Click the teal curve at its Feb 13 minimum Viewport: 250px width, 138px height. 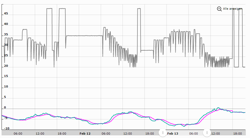coord(184,126)
